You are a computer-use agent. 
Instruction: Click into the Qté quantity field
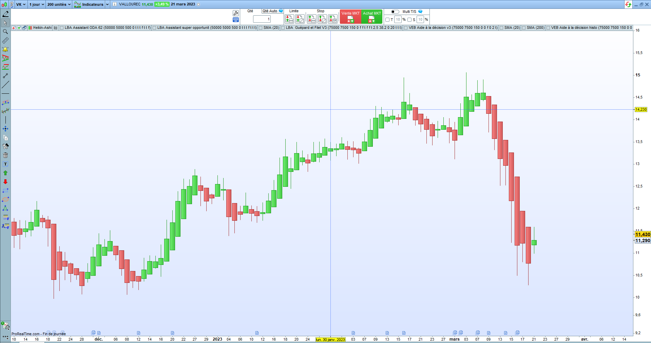(262, 19)
